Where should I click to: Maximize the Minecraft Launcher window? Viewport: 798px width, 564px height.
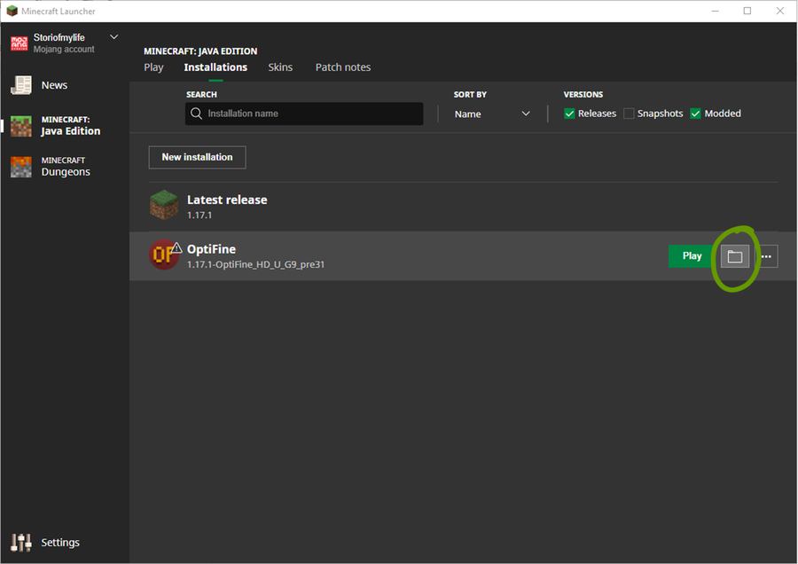747,11
